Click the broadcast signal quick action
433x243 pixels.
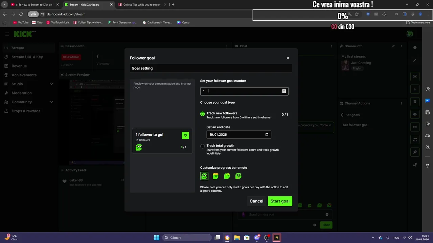415,127
